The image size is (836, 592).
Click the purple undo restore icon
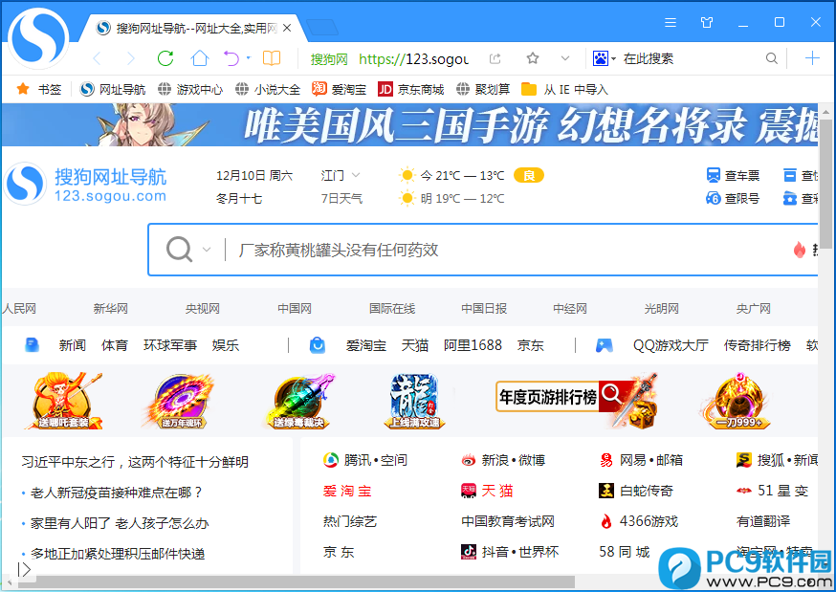[x=231, y=58]
